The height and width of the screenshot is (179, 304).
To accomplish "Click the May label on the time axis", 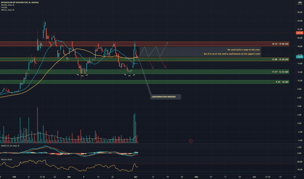I will click(196, 177).
